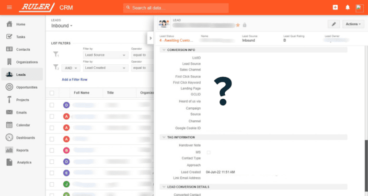The image size is (368, 196).
Task: Open the Inbound list view dropdown
Action: (62, 25)
